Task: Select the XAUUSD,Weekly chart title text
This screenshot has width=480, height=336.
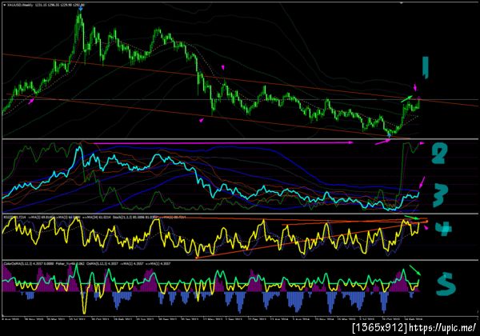Action: pyautogui.click(x=20, y=5)
